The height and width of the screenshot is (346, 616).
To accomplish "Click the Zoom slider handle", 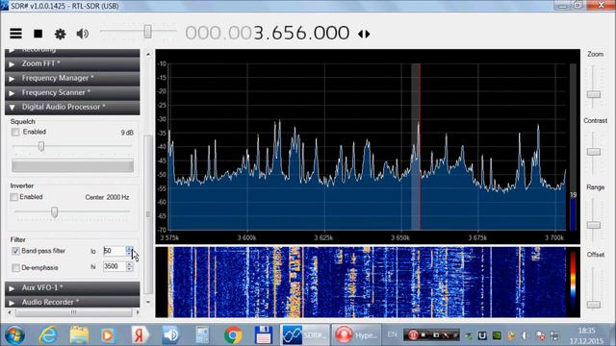I will point(594,94).
